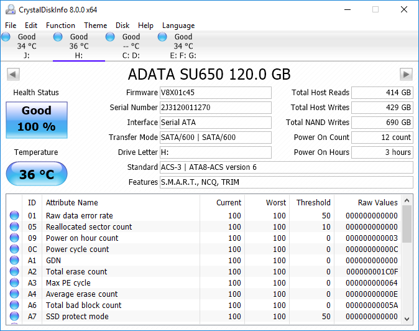Open the Theme menu
The height and width of the screenshot is (331, 419).
(x=95, y=26)
